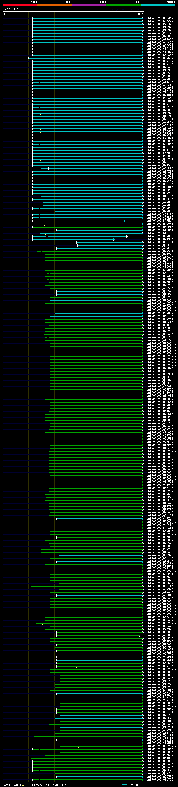Select hit label UniRef100_A7EGL7
Screen dimensions: 178x787
point(160,258)
